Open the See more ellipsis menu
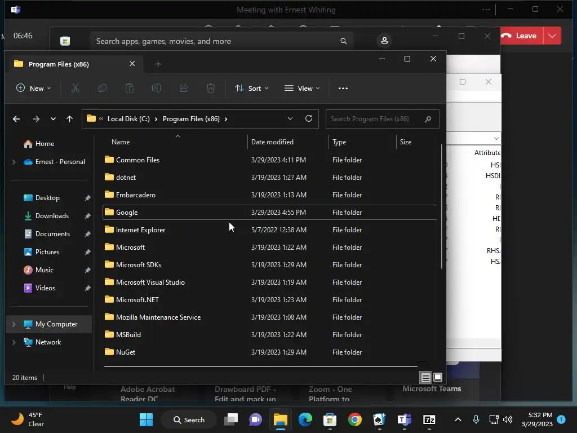The width and height of the screenshot is (577, 433). tap(343, 89)
